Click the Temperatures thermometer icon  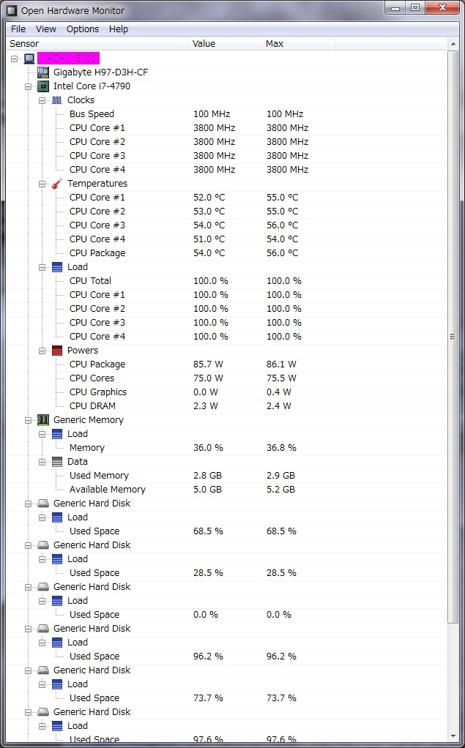click(57, 184)
